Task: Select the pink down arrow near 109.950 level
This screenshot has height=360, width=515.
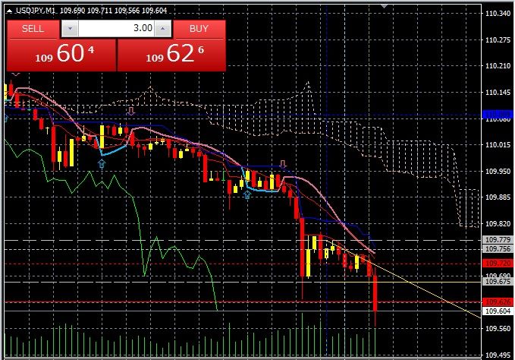Action: pyautogui.click(x=283, y=164)
